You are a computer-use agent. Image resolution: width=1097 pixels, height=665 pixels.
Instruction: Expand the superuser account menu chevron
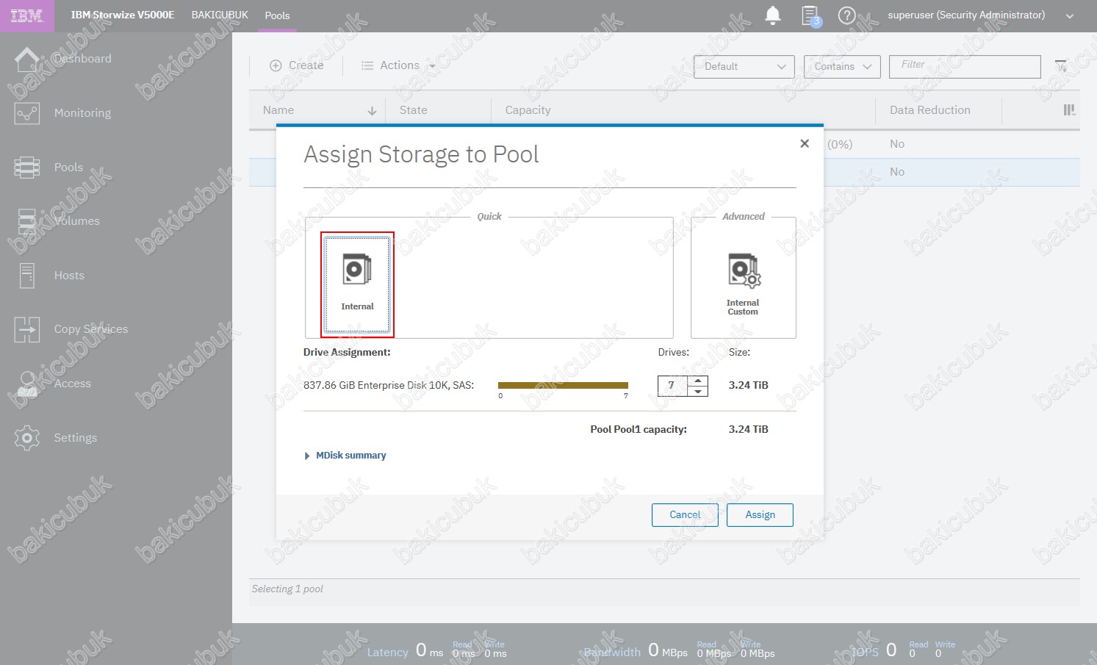pos(1070,16)
